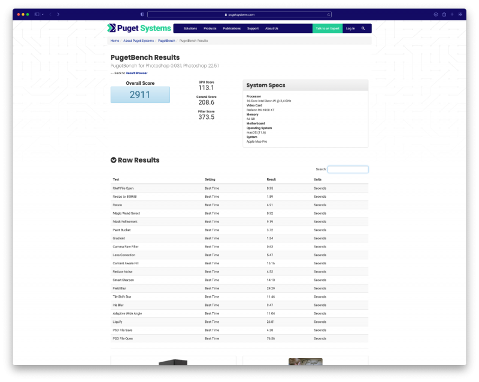Select the Paint Bucket row
The width and height of the screenshot is (479, 382).
point(239,230)
